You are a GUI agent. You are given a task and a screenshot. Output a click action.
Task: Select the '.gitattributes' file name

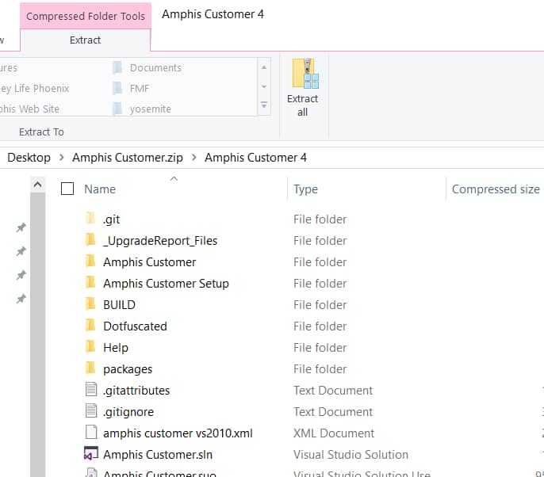[x=136, y=391]
